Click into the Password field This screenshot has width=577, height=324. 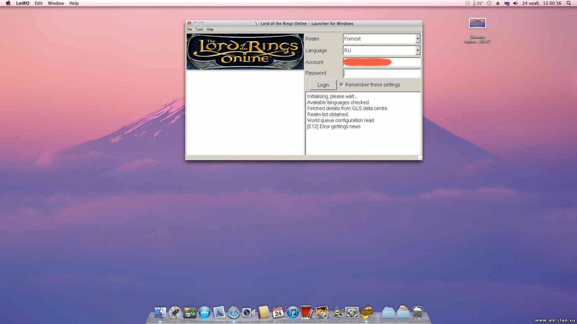click(x=382, y=73)
